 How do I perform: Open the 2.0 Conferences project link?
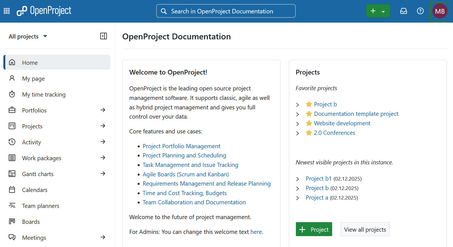pos(334,133)
